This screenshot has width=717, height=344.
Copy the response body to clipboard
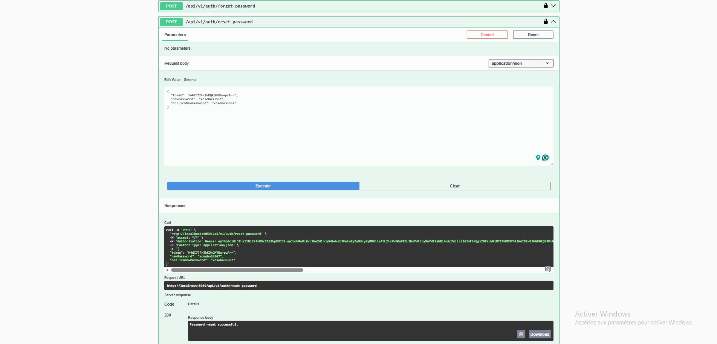[521, 334]
